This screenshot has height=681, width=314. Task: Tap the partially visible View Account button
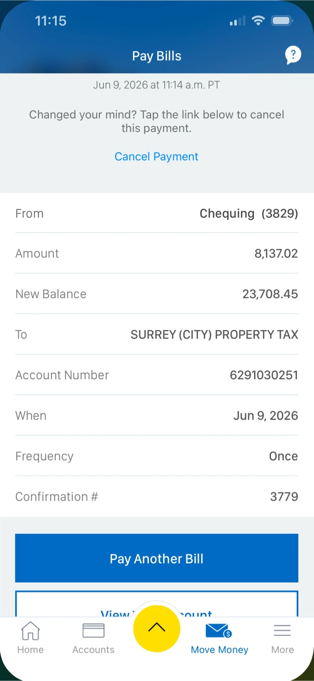point(157,603)
